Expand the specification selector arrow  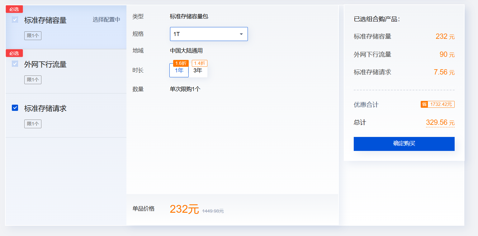coord(241,34)
